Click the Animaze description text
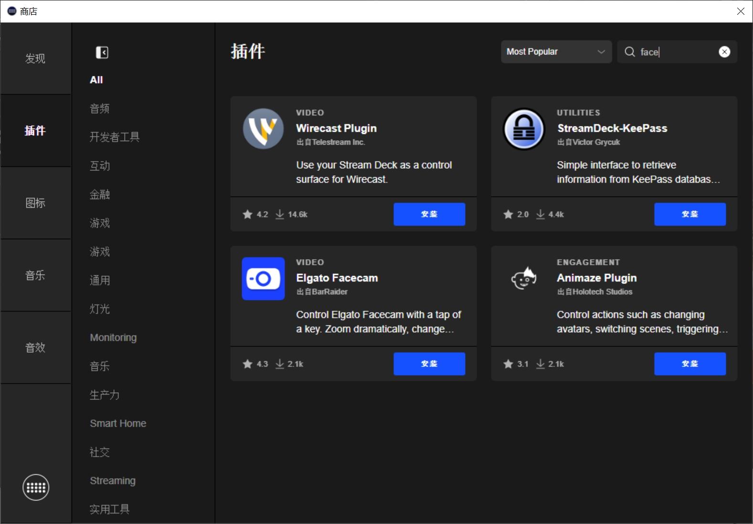This screenshot has height=524, width=753. click(x=642, y=322)
